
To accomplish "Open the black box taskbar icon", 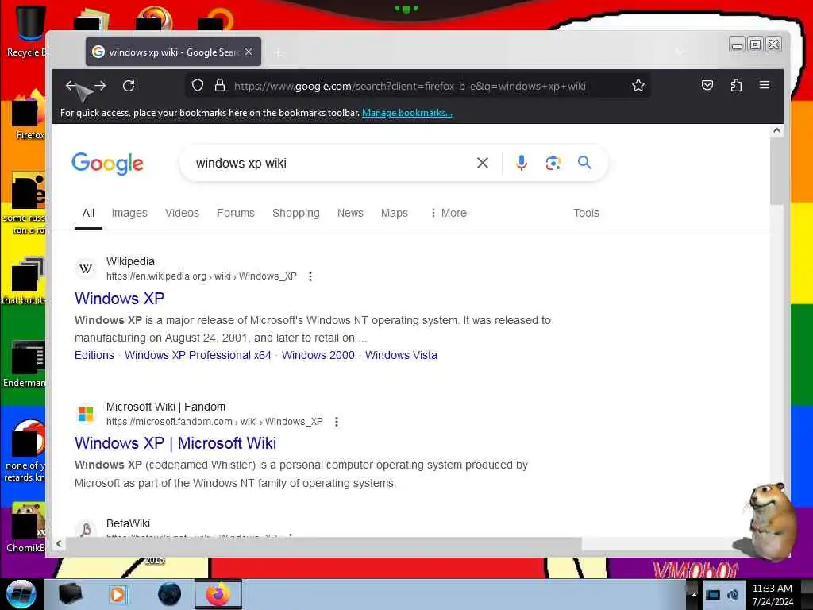I will 70,594.
